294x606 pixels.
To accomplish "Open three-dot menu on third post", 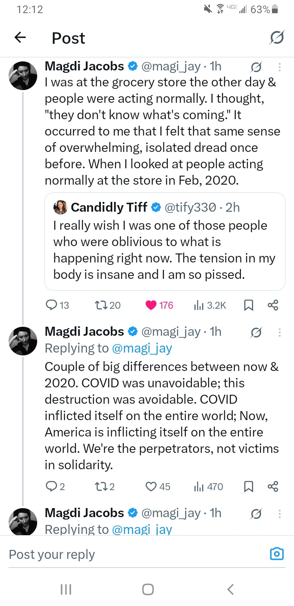I will point(280,513).
